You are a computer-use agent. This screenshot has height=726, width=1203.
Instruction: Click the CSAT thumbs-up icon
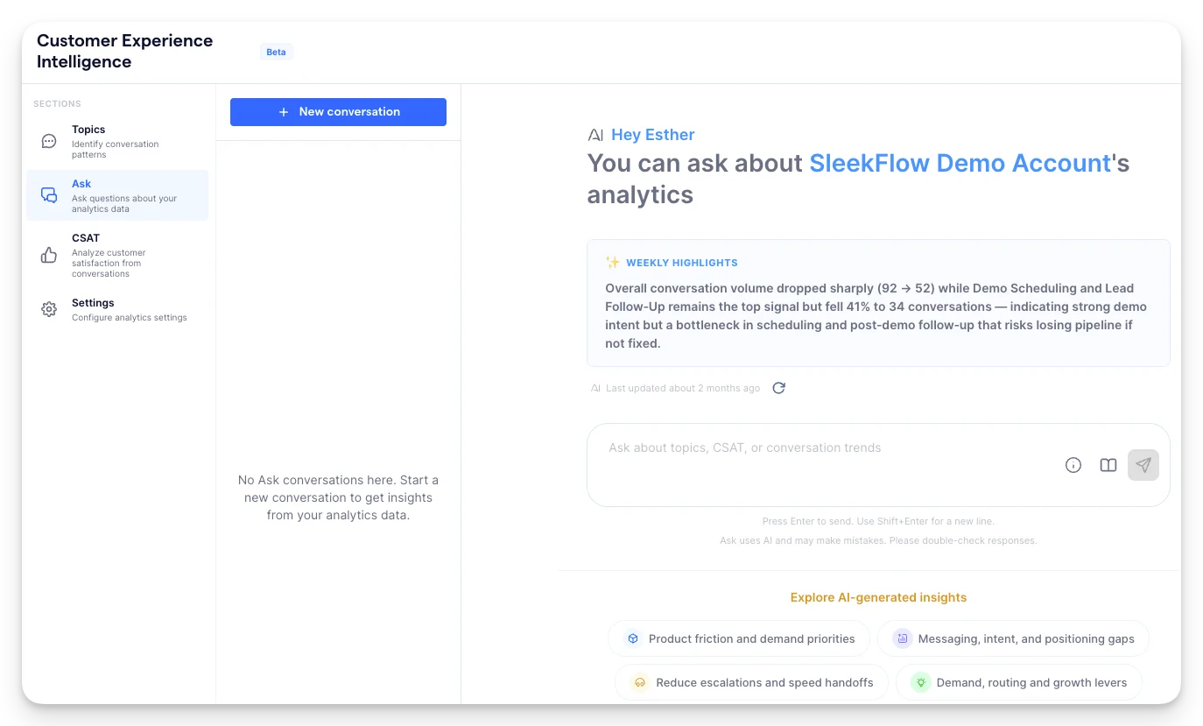49,255
